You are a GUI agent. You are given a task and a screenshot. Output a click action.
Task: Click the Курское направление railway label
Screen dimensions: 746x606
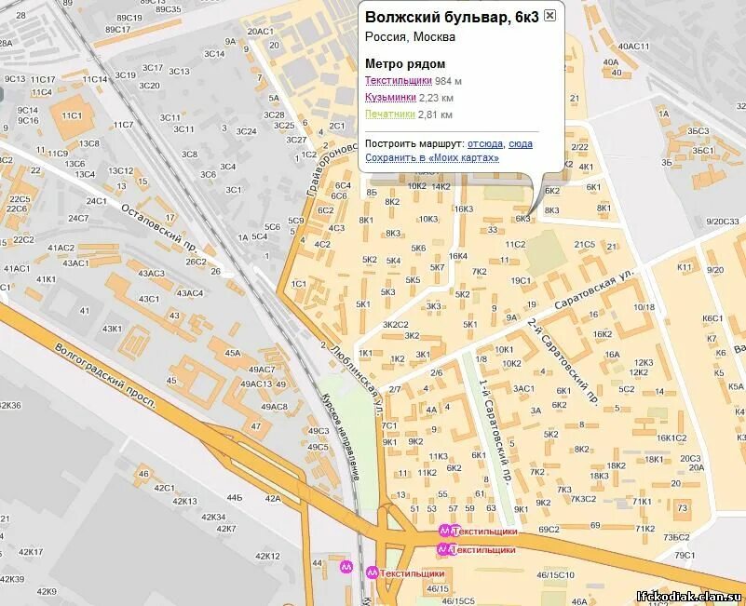coord(340,438)
